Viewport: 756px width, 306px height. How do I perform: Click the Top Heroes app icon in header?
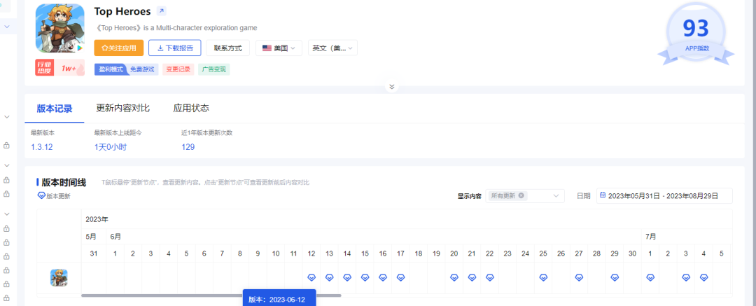tap(59, 29)
